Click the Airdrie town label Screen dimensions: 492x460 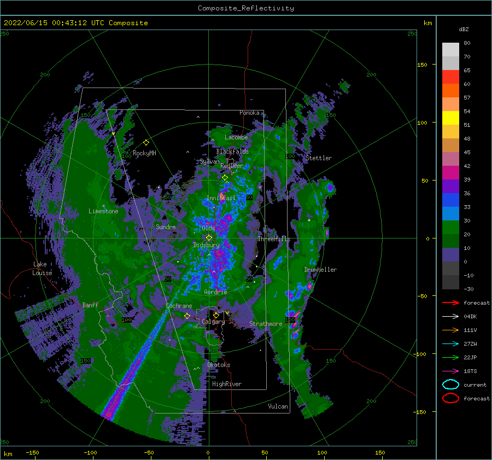(x=215, y=292)
